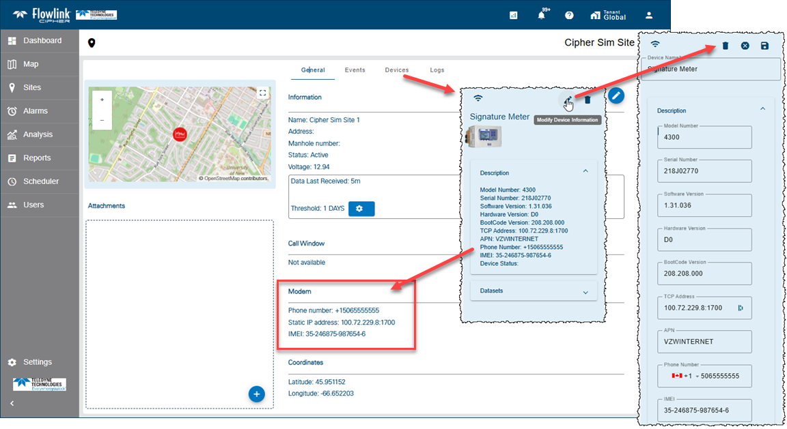Delete device using trash icon on Signature Meter card

pos(588,100)
